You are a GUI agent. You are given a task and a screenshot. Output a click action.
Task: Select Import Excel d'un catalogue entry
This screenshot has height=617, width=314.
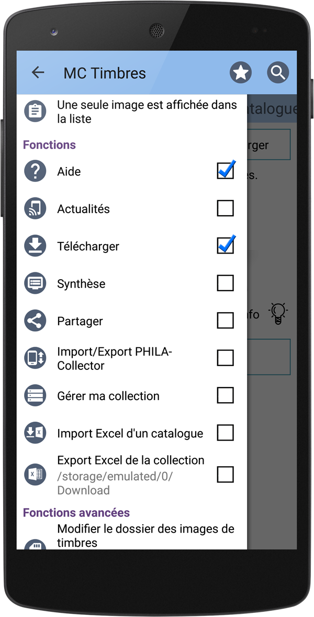(132, 433)
